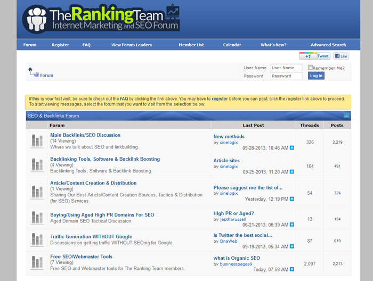Screen dimensions: 373x281
Task: Open the What's New? menu item
Action: (273, 45)
